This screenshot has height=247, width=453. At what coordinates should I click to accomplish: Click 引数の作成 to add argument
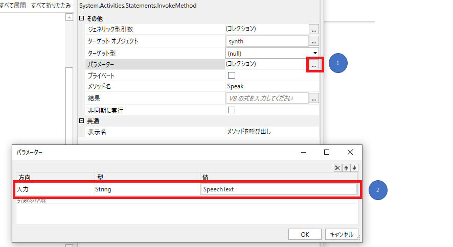(x=32, y=201)
